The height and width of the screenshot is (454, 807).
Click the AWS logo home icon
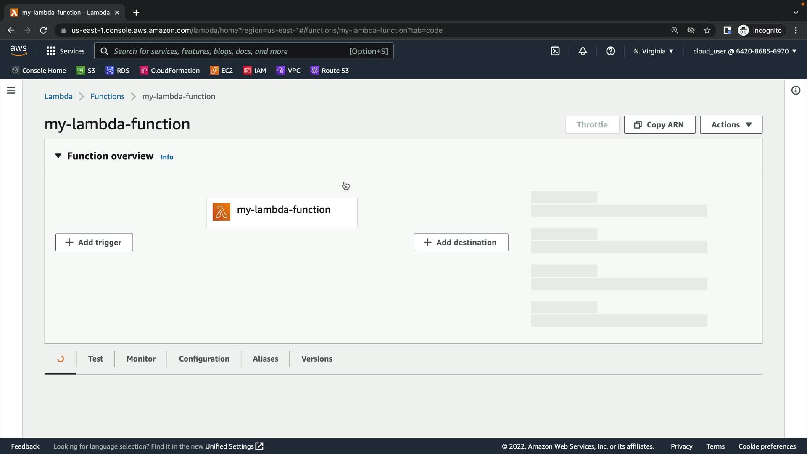pyautogui.click(x=18, y=50)
